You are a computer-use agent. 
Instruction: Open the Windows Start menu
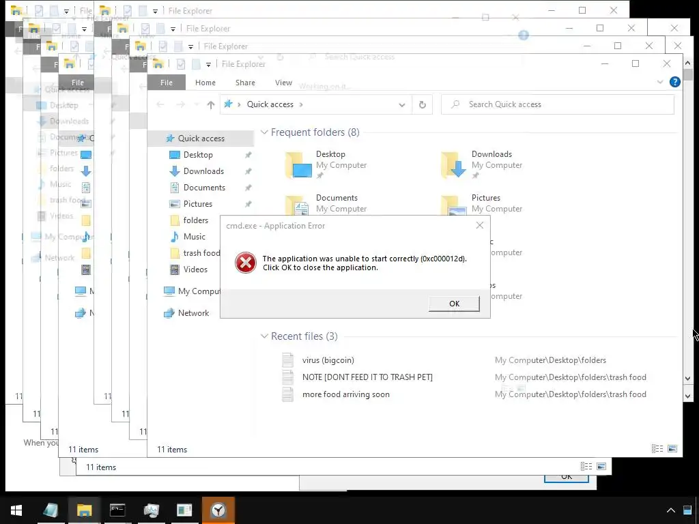tap(16, 510)
